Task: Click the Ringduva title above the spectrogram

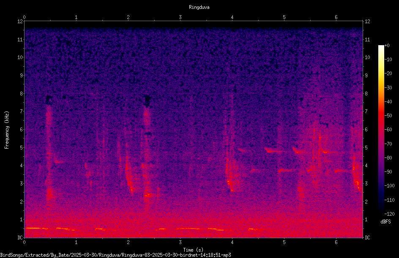Action: coord(199,7)
